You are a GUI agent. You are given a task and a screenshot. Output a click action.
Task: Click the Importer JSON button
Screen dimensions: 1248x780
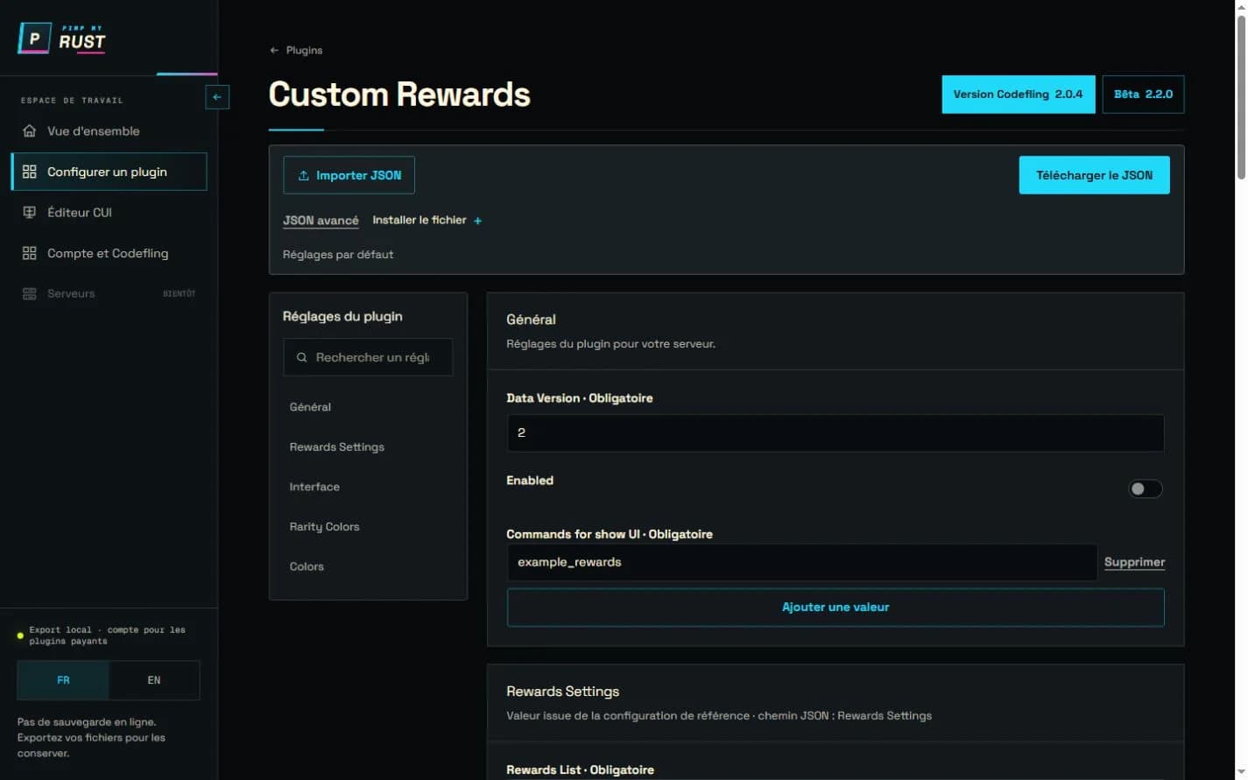point(349,175)
